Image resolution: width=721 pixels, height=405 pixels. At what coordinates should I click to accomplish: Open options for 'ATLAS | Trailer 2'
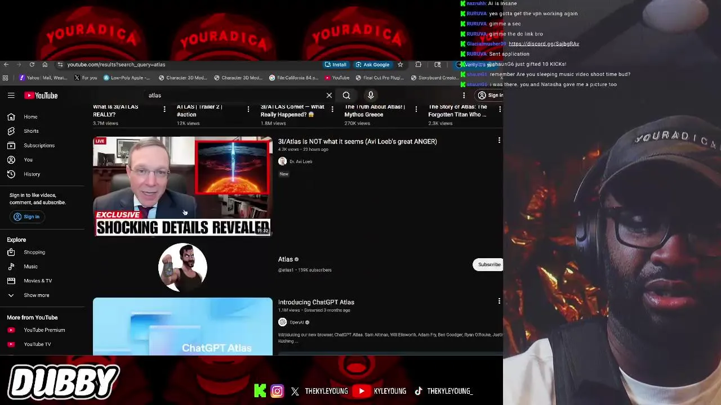point(248,109)
